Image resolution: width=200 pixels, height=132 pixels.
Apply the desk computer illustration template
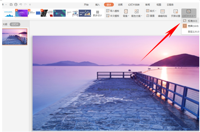tap(72, 13)
